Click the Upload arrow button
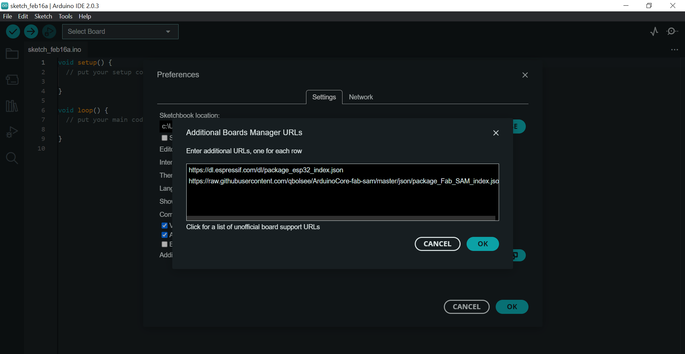 [x=31, y=31]
